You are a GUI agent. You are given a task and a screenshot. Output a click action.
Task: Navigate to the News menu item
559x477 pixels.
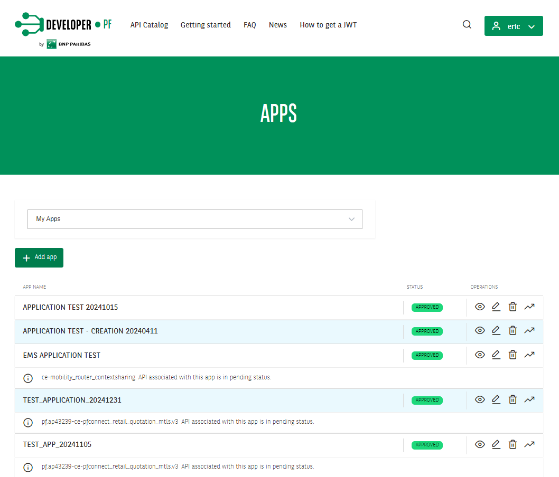277,24
